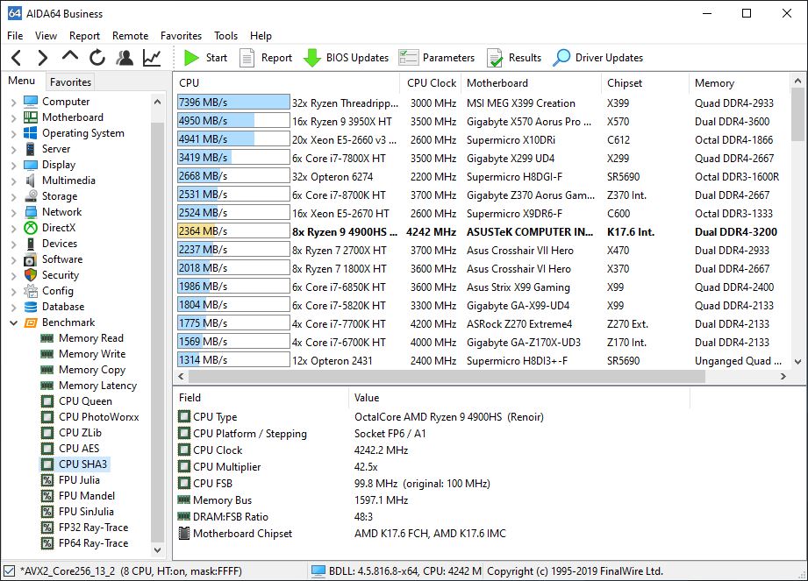The width and height of the screenshot is (808, 581).
Task: Collapse the Benchmark tree node
Action: [13, 322]
